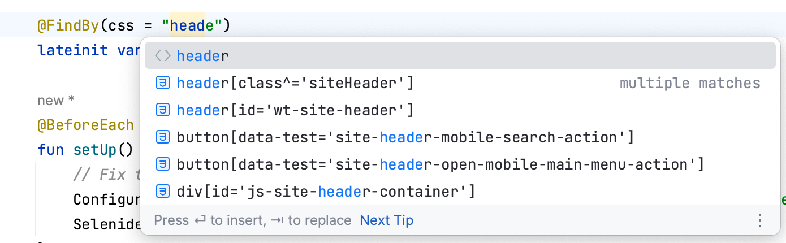Screen dimensions: 786x243
Task: Click CSS icon for site-header-mobile-search-action suggestion
Action: coord(163,137)
